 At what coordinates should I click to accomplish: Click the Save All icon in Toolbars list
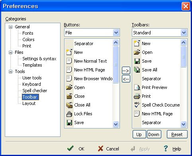(137, 70)
